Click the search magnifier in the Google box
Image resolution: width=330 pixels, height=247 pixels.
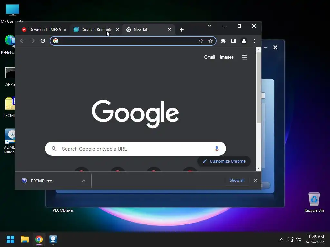tap(54, 149)
